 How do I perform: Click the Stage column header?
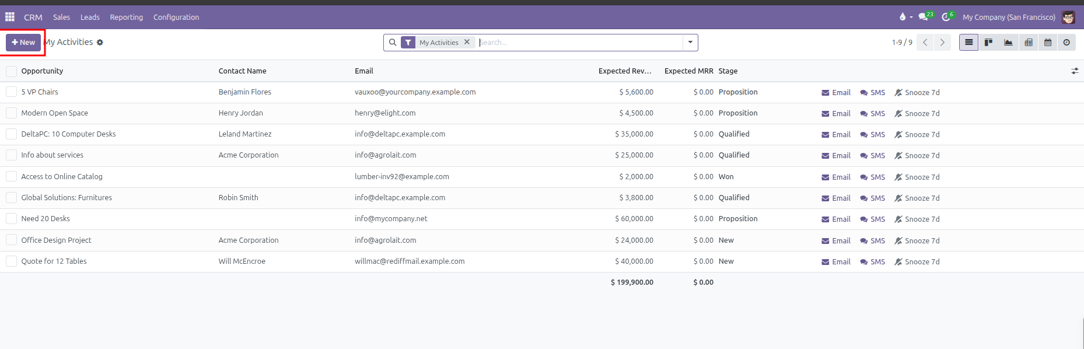tap(728, 71)
